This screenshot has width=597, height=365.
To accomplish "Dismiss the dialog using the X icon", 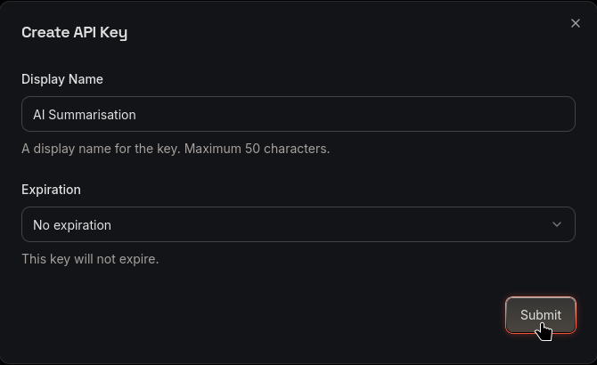I will tap(575, 23).
